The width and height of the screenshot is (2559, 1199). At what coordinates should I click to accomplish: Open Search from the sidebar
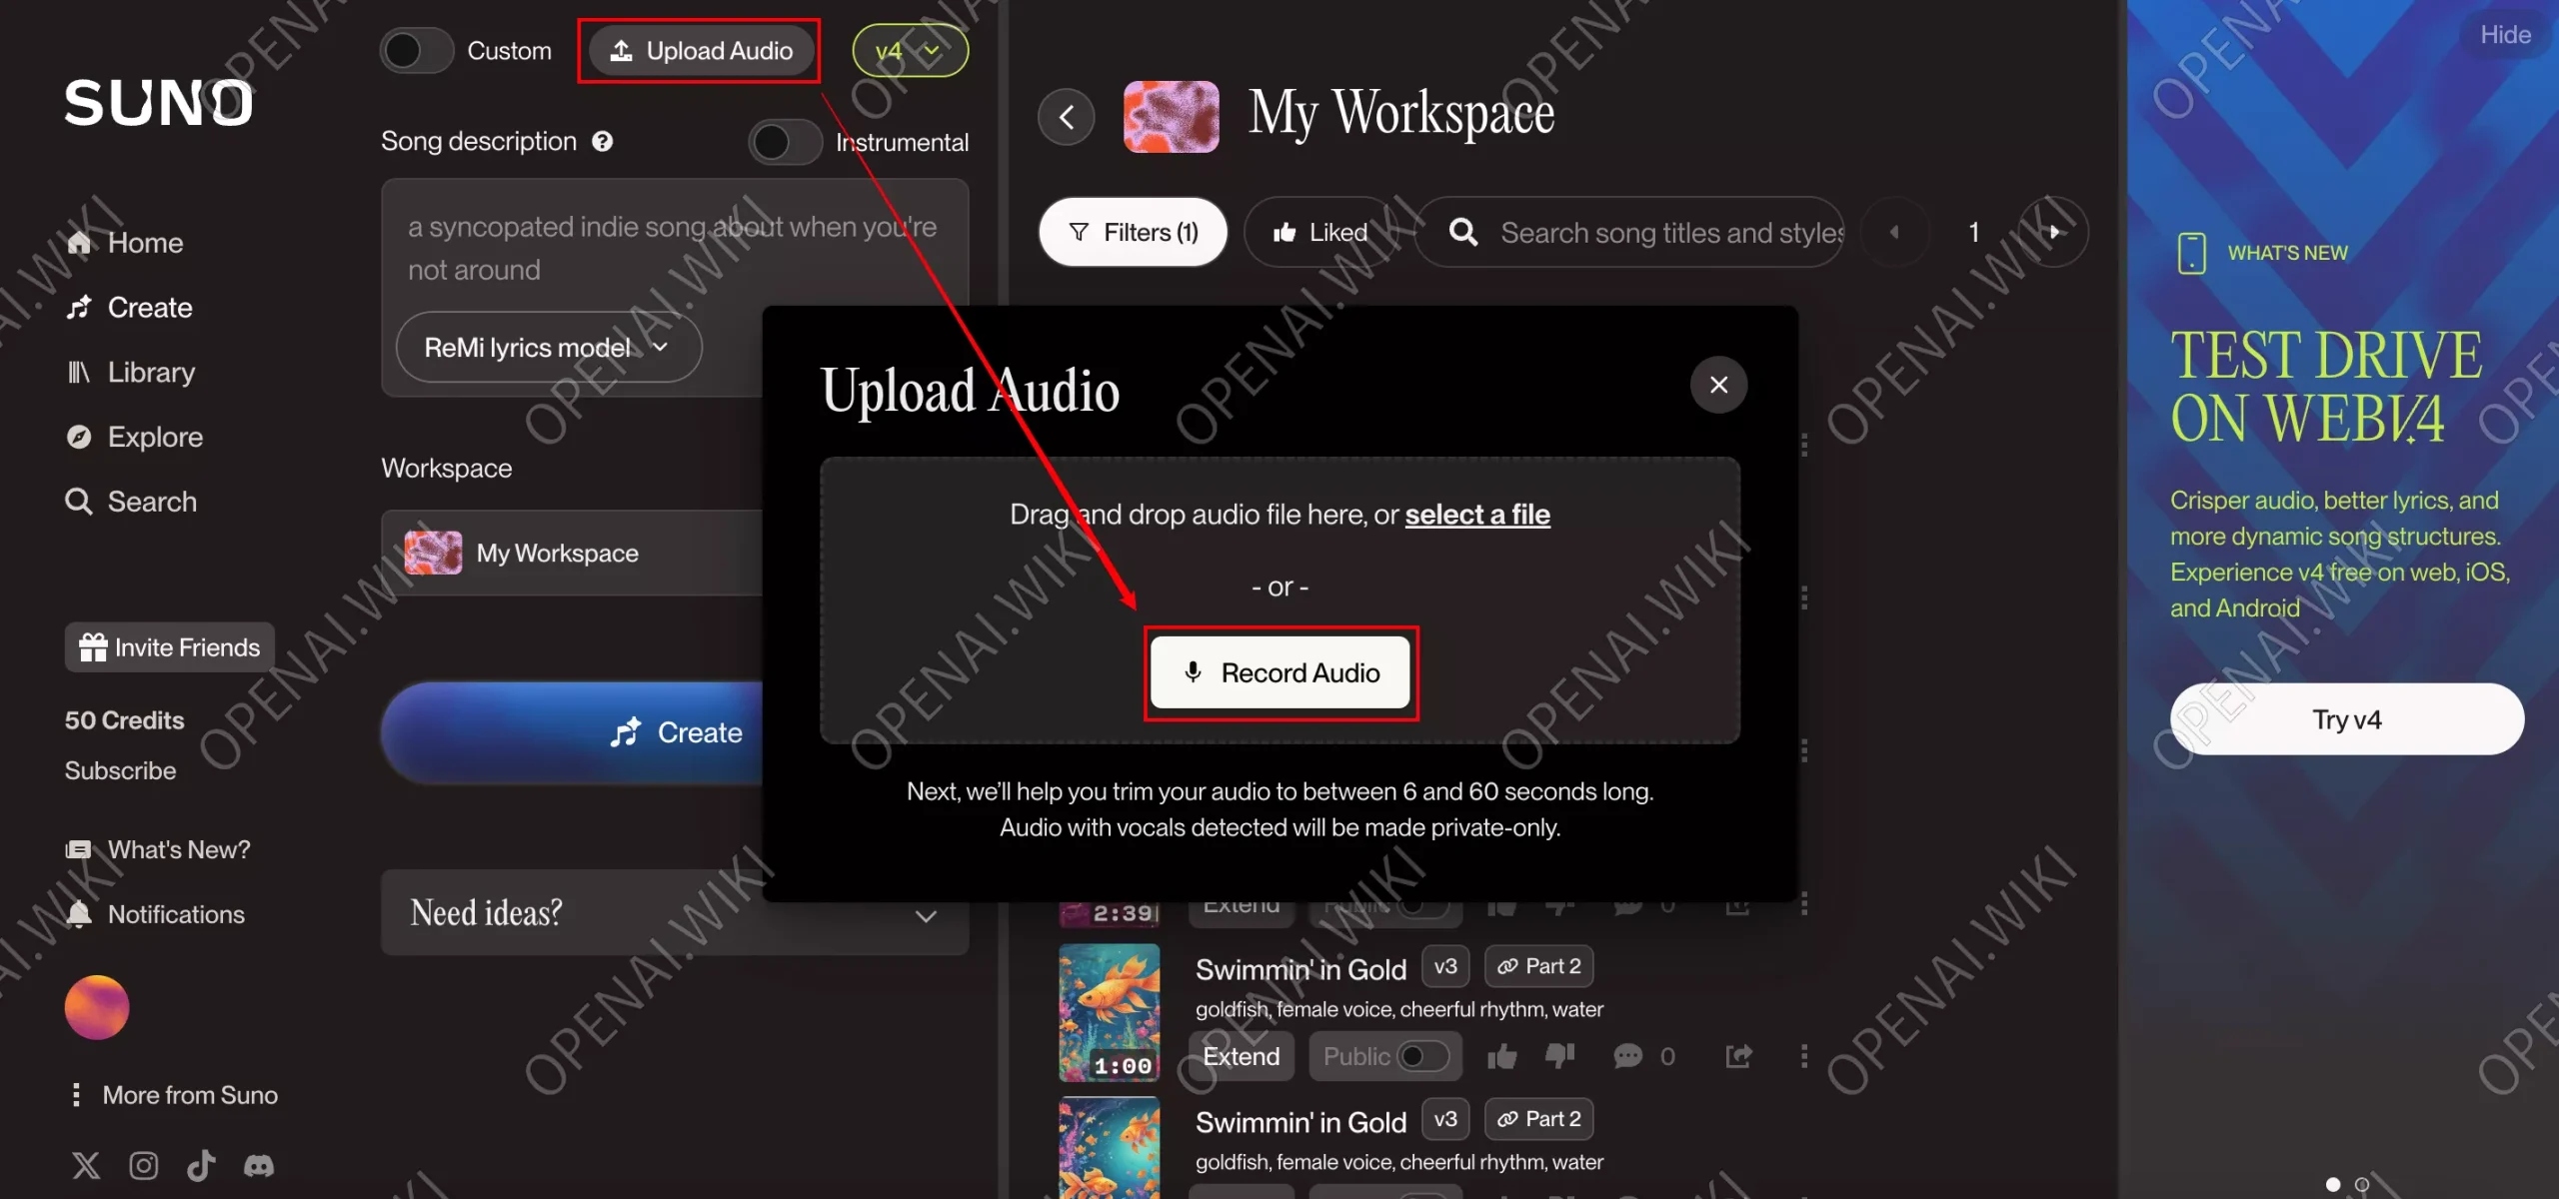(131, 502)
